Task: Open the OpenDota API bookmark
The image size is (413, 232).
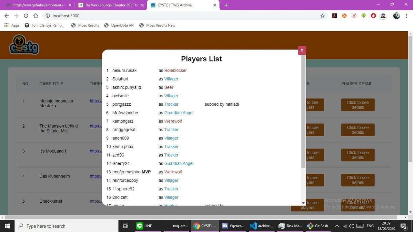Action: coord(119,25)
